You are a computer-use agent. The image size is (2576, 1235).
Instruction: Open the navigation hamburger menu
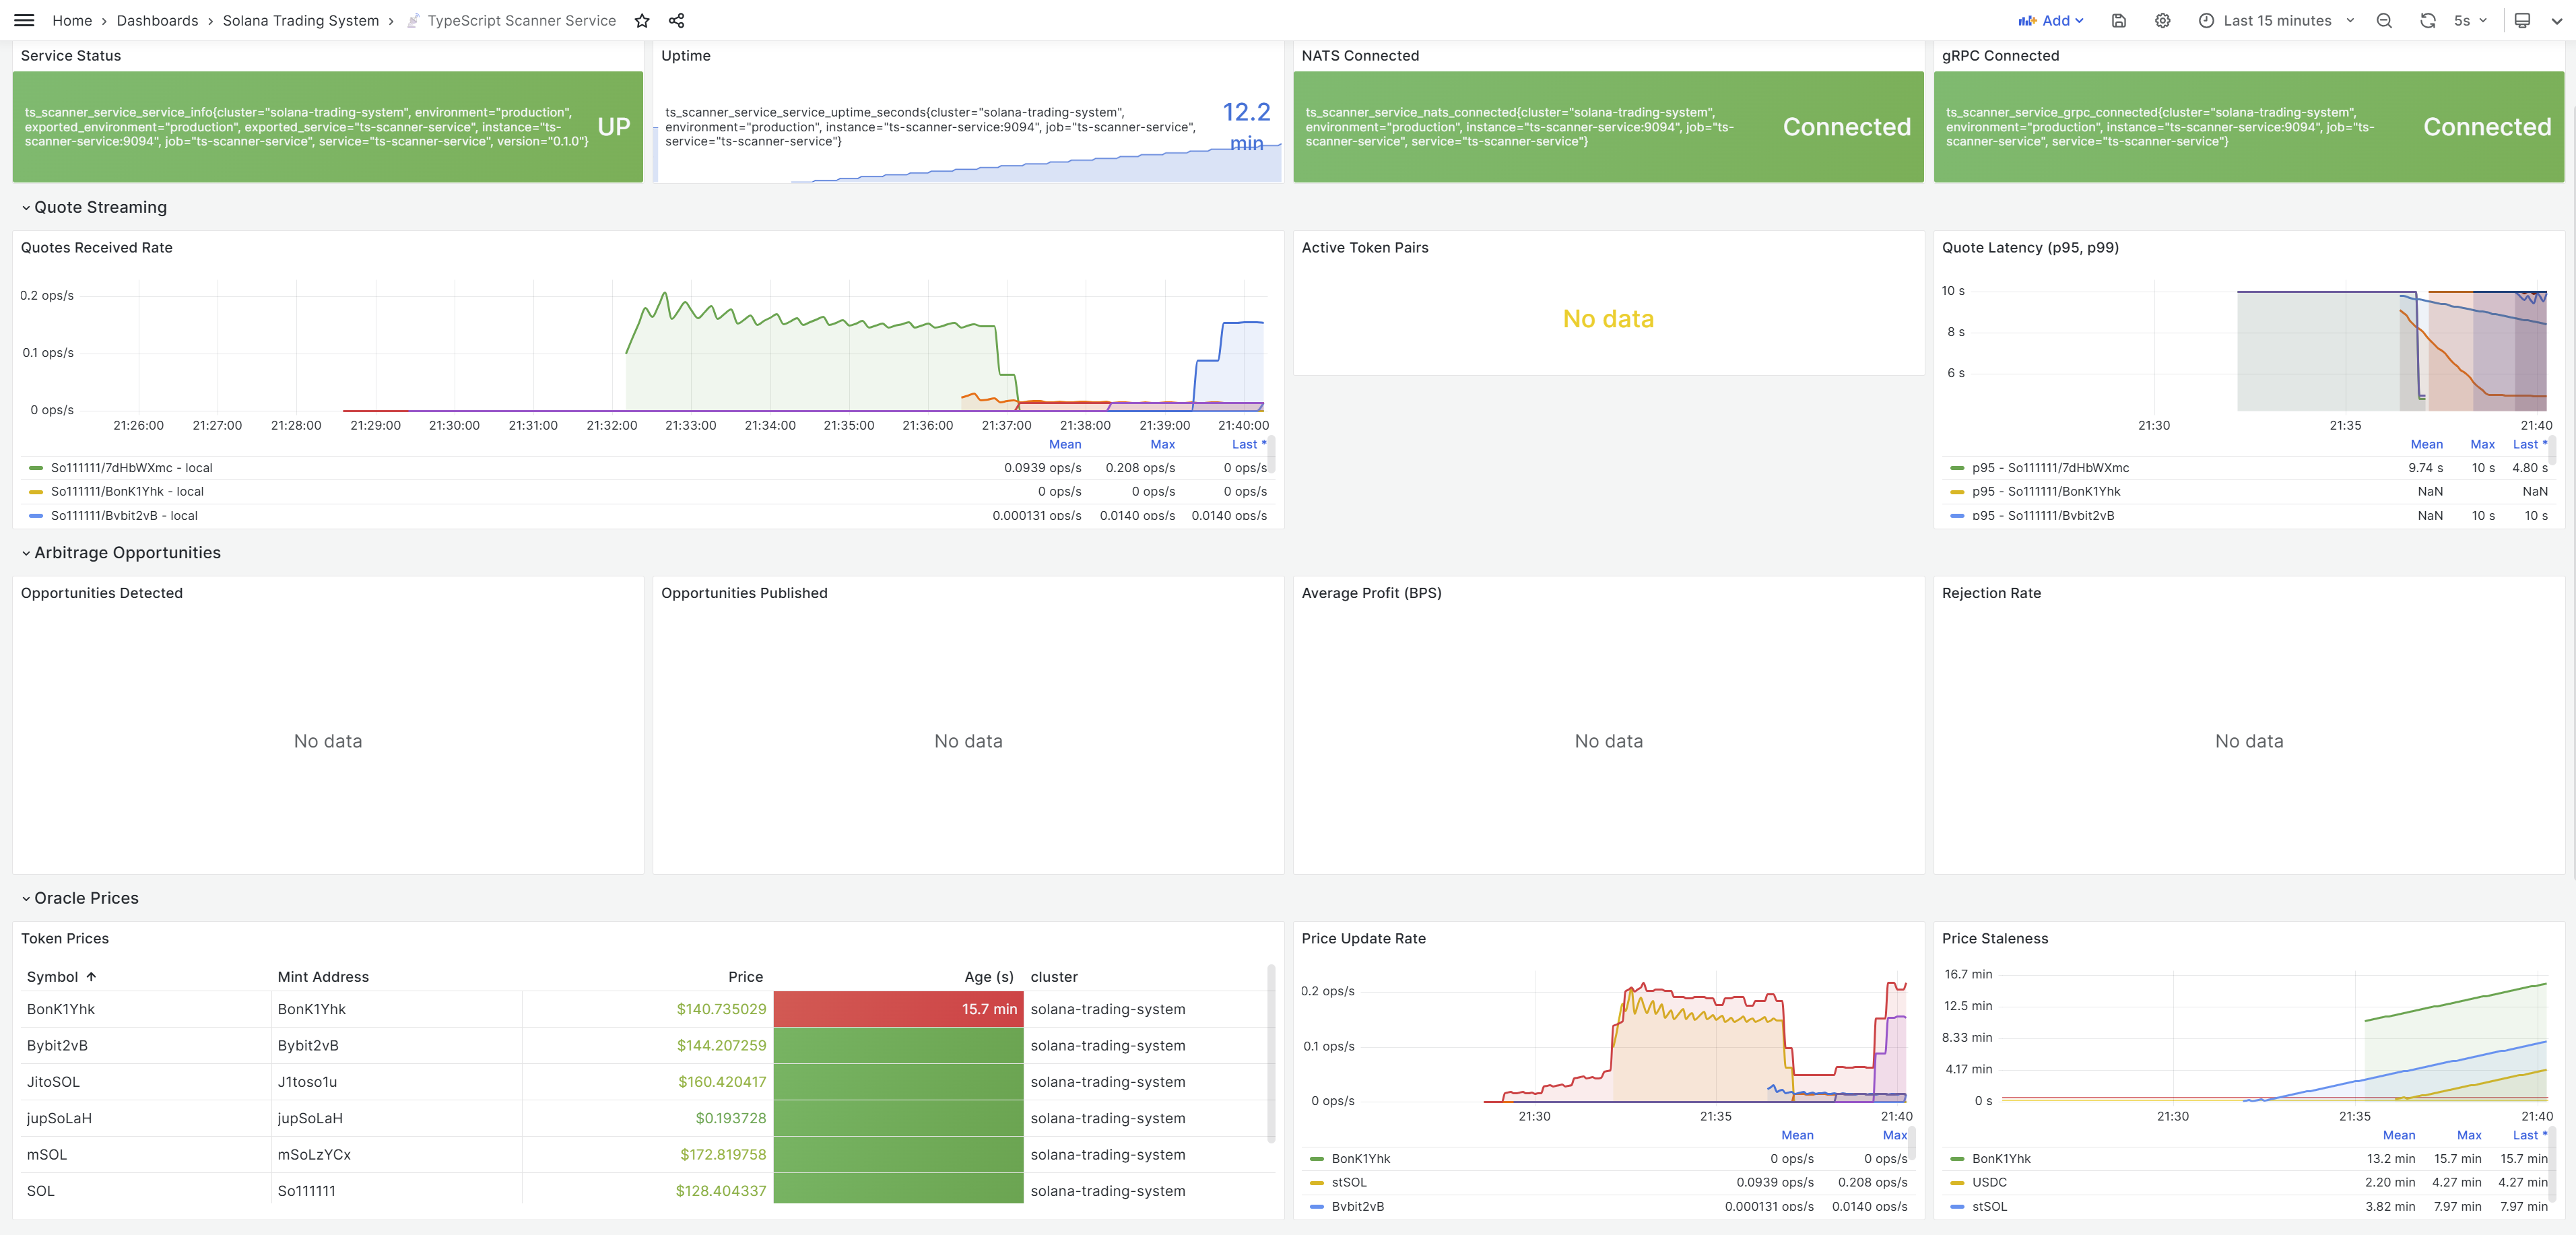pos(24,20)
